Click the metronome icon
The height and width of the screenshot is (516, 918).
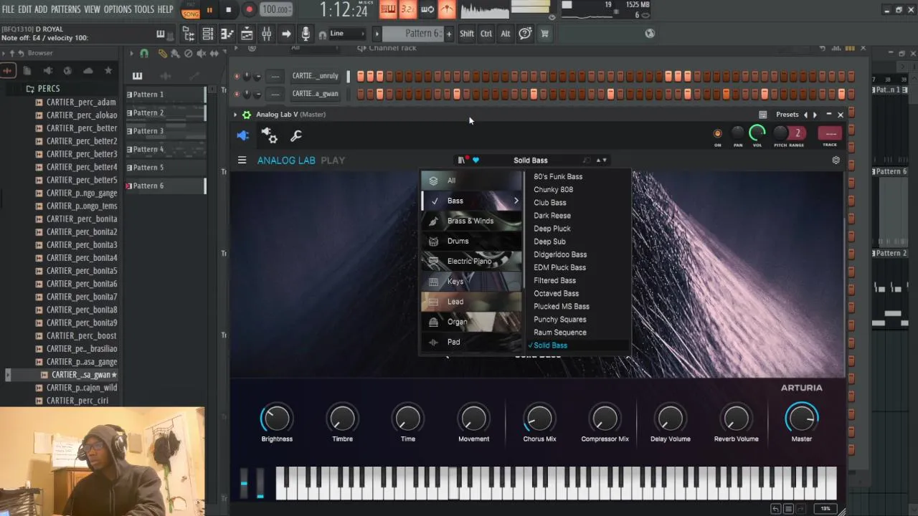tap(447, 9)
